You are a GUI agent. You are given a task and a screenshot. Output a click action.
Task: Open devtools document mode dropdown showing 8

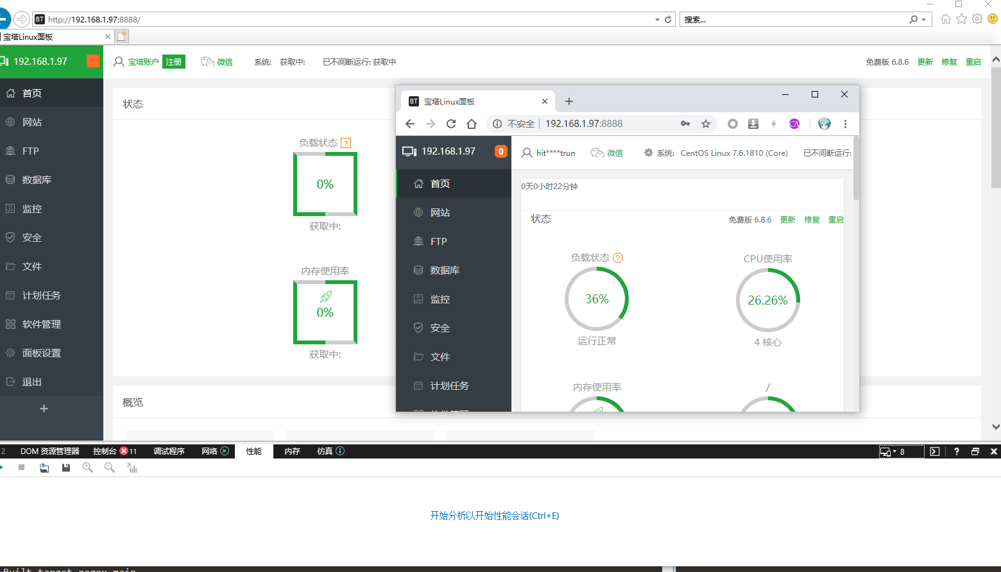[901, 451]
